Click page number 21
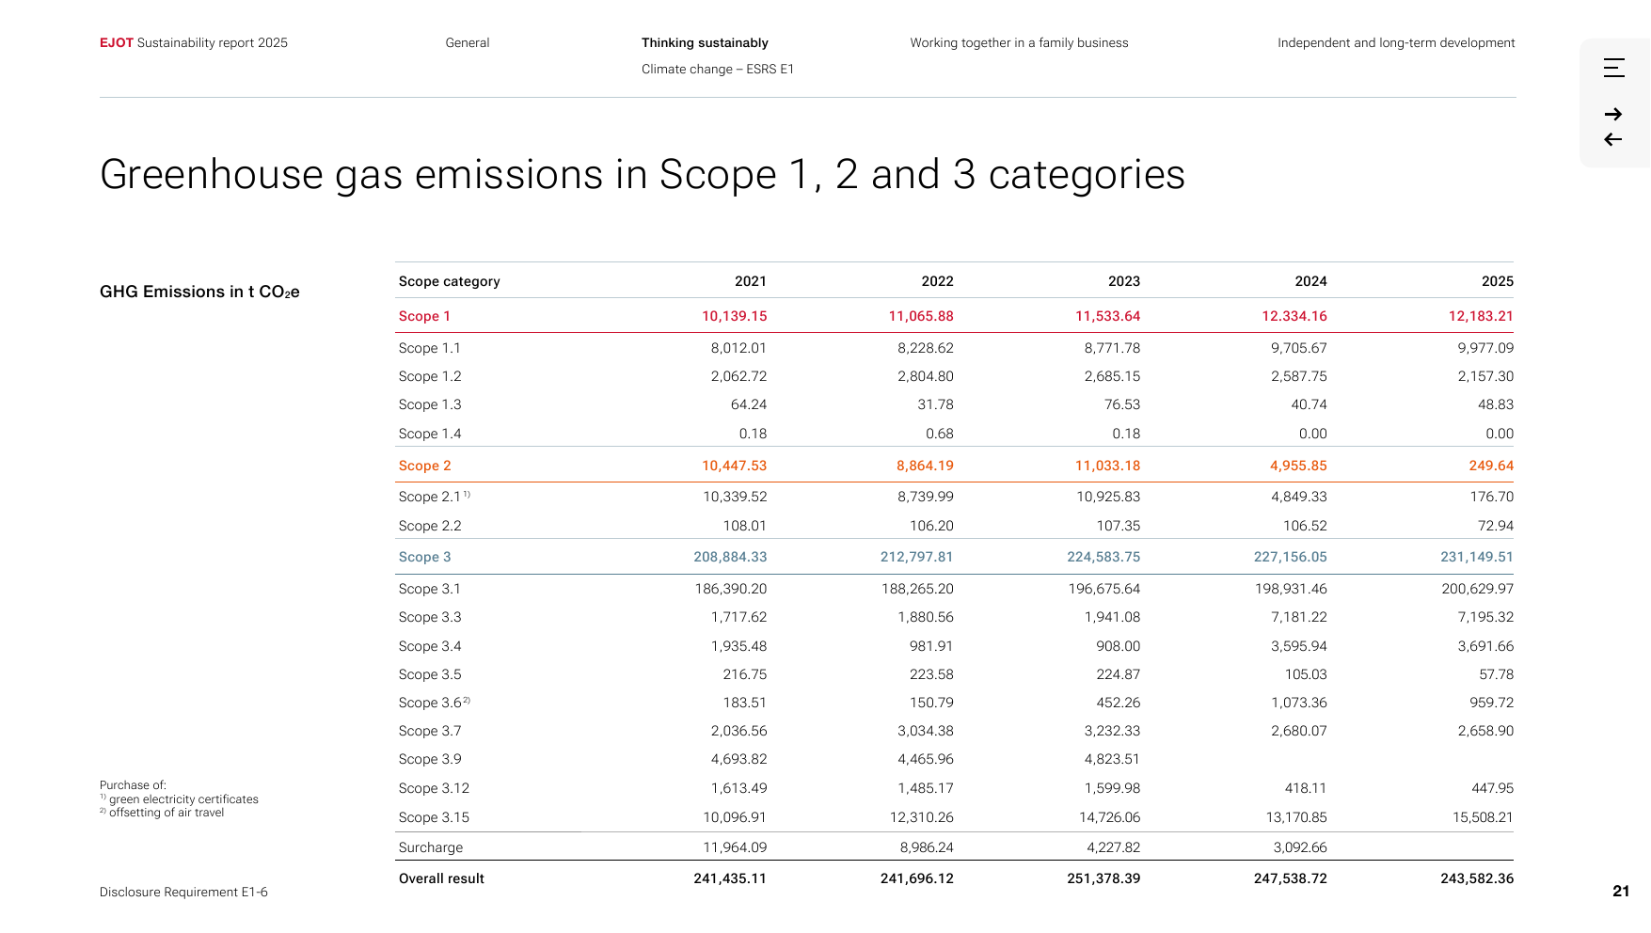This screenshot has height=933, width=1651. coord(1621,891)
